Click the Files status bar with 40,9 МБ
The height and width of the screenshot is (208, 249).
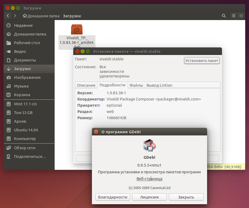click(x=226, y=167)
